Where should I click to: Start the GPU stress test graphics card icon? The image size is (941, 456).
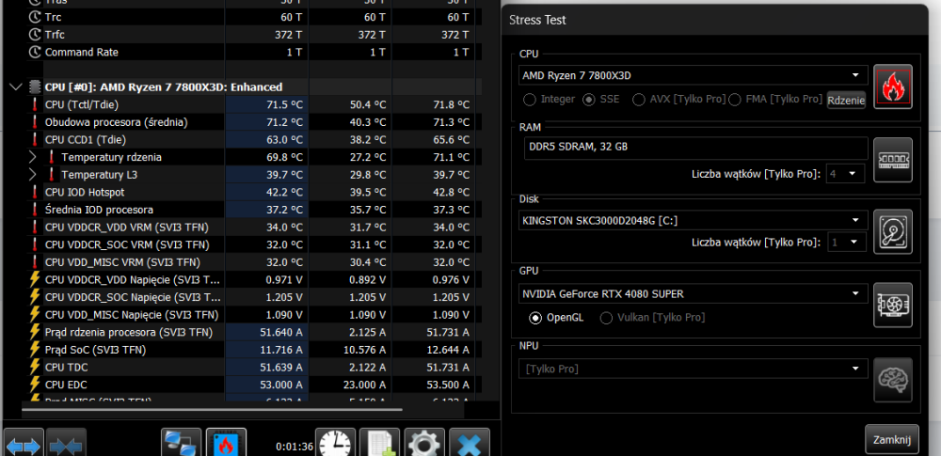coord(892,305)
